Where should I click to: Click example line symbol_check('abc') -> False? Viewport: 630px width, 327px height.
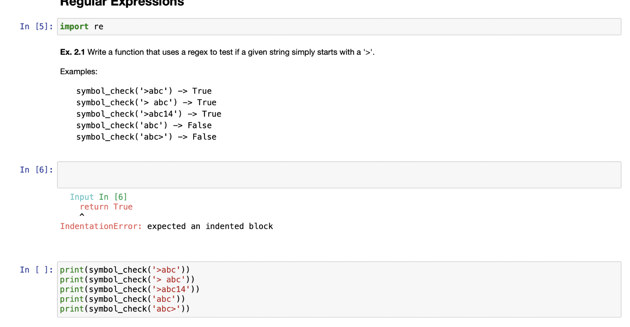point(144,125)
